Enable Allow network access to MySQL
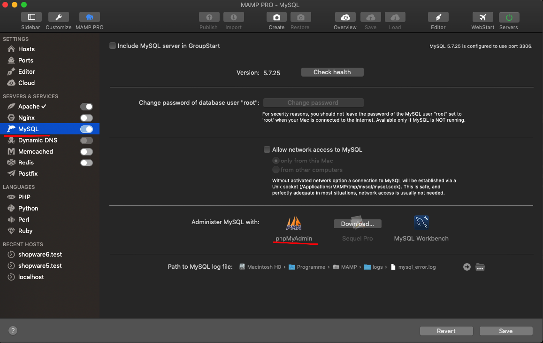Viewport: 543px width, 343px height. (x=267, y=150)
